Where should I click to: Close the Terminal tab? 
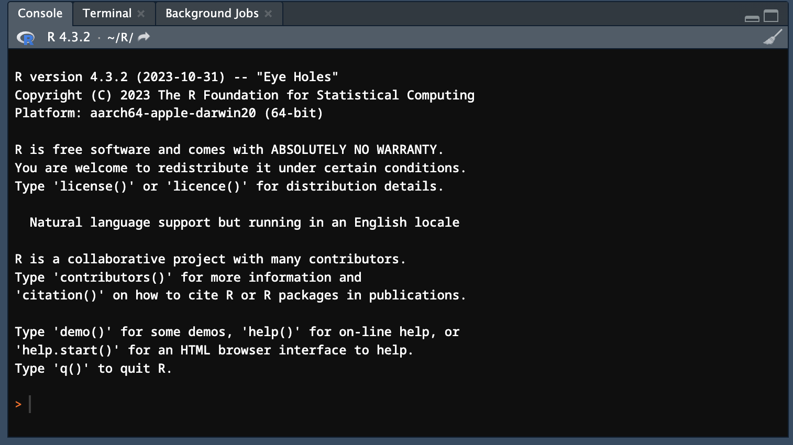141,14
